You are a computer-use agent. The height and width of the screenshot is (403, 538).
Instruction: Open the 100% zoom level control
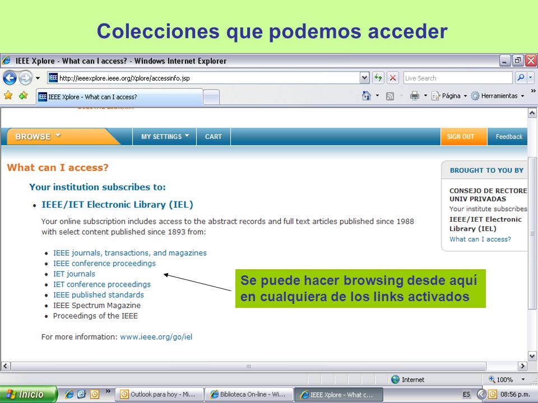[x=501, y=379]
